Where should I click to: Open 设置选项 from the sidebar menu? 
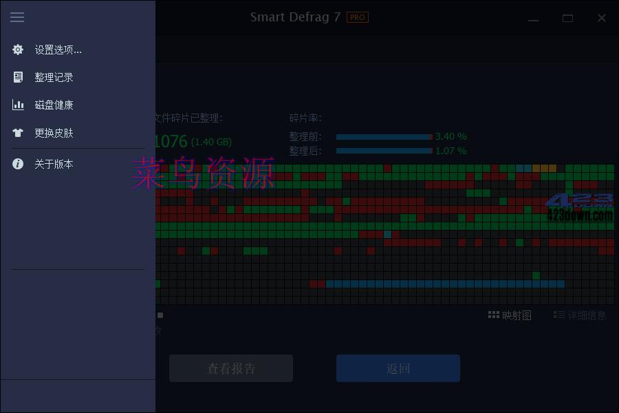point(58,49)
